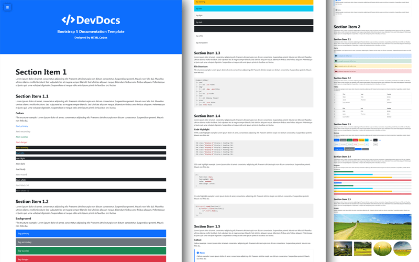Select the .bg-primary blue color bar
The width and height of the screenshot is (419, 262).
91,233
